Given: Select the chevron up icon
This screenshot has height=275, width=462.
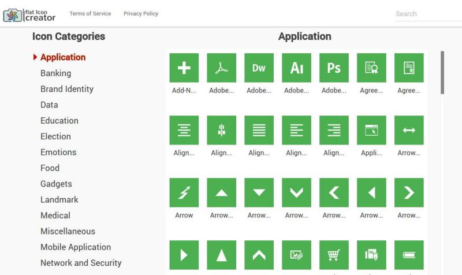Looking at the screenshot, I should click(x=259, y=255).
